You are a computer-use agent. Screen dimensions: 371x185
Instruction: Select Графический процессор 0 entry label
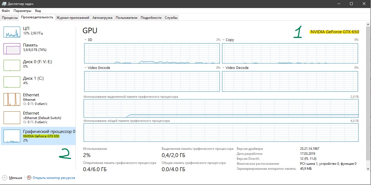tap(49, 132)
